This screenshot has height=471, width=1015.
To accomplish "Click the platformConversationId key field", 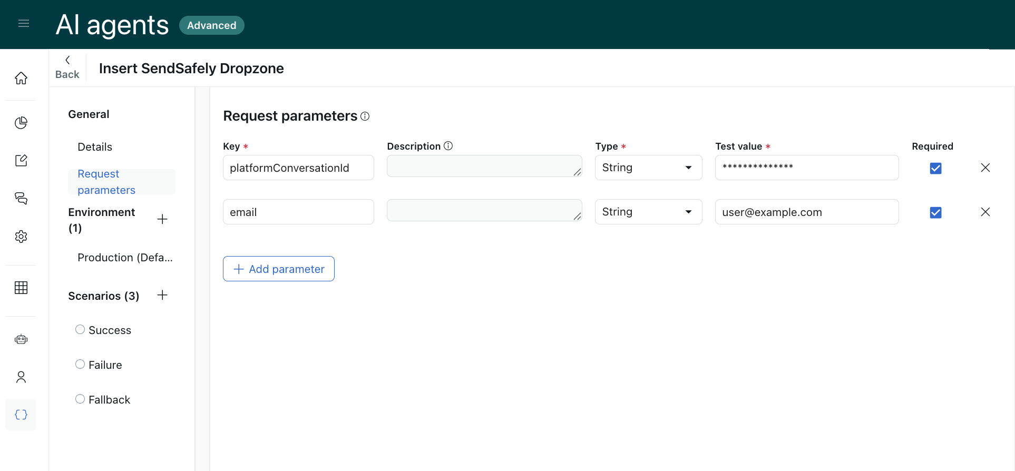I will (x=298, y=168).
